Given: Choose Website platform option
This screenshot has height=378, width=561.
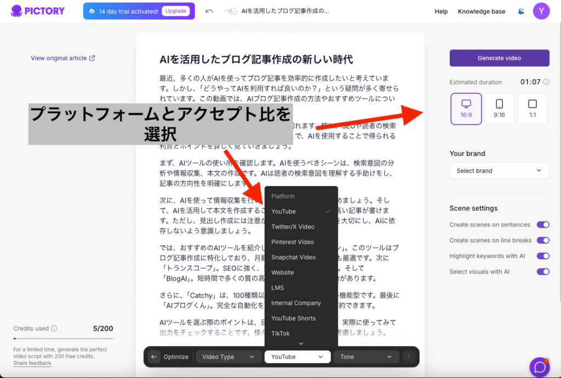Looking at the screenshot, I should [x=301, y=272].
